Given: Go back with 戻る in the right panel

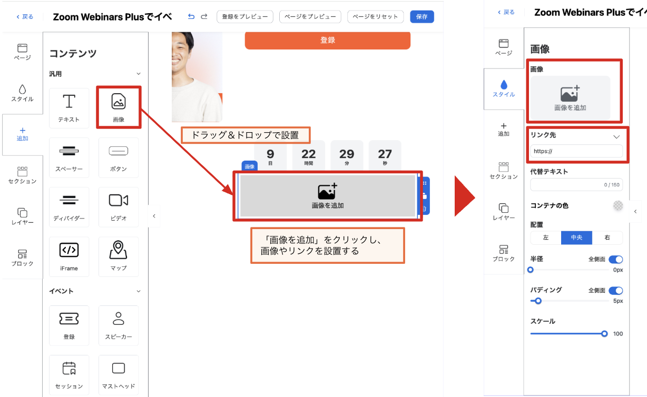Looking at the screenshot, I should pos(506,12).
